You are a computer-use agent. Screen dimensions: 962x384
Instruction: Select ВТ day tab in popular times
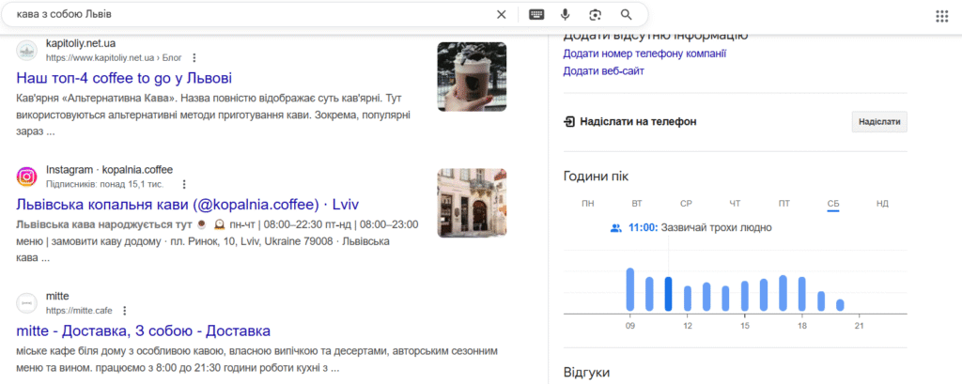[637, 204]
